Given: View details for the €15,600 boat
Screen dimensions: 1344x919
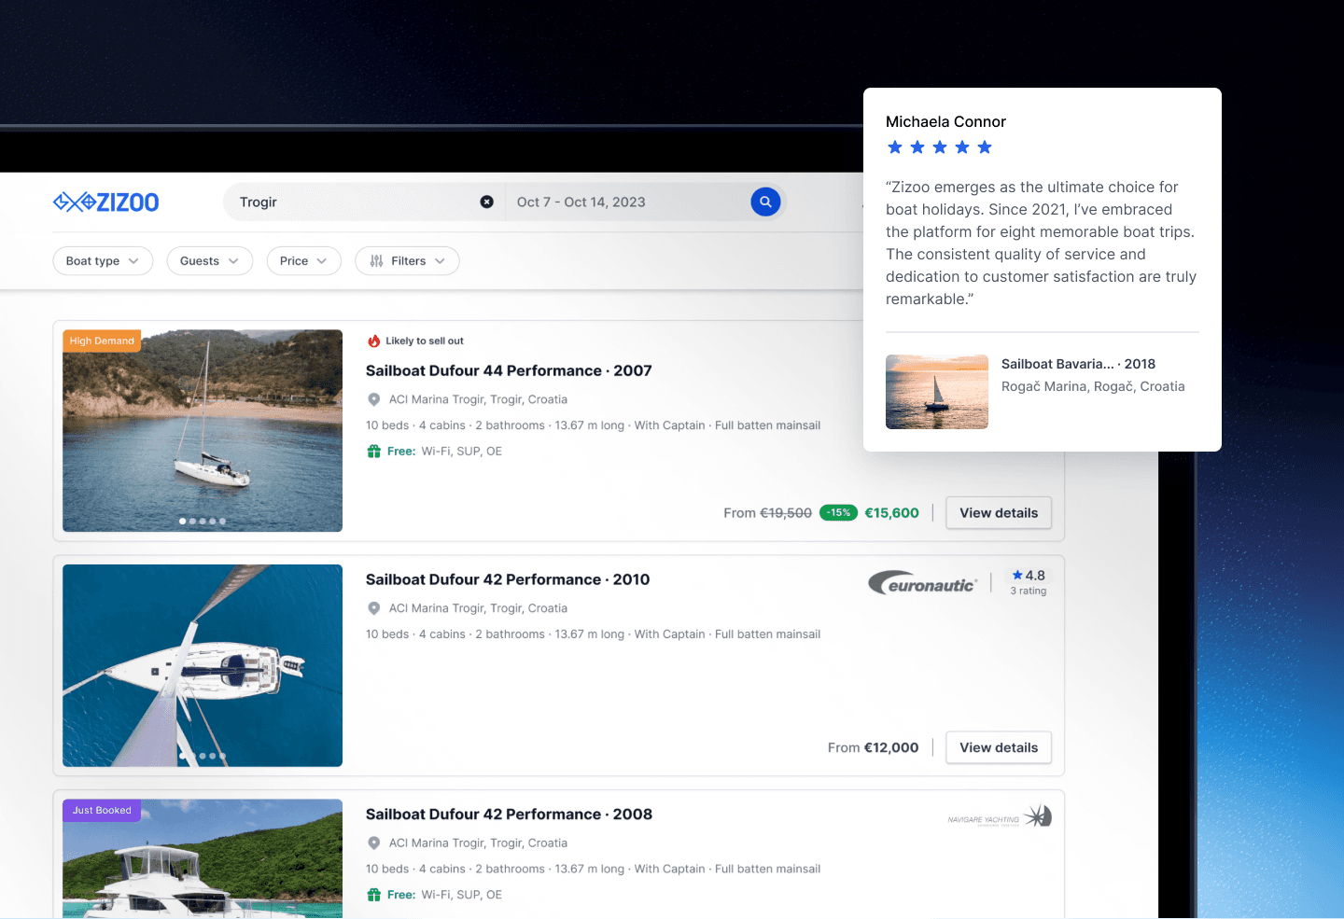Looking at the screenshot, I should [999, 512].
